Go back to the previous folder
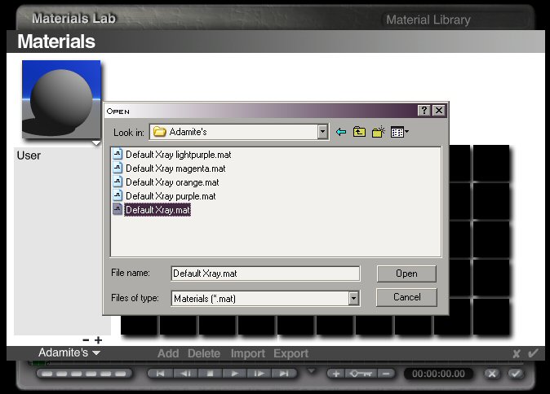The width and height of the screenshot is (550, 394). click(x=341, y=132)
